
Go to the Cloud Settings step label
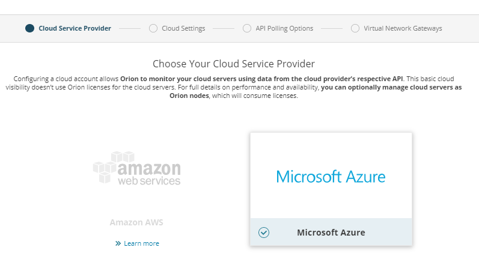pos(183,28)
